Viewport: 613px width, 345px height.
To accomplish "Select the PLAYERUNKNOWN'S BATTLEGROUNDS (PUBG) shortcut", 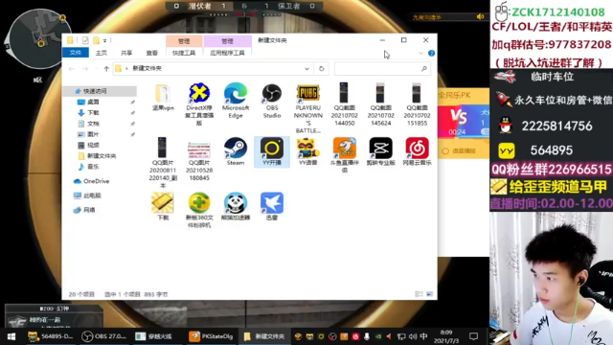I will click(308, 93).
